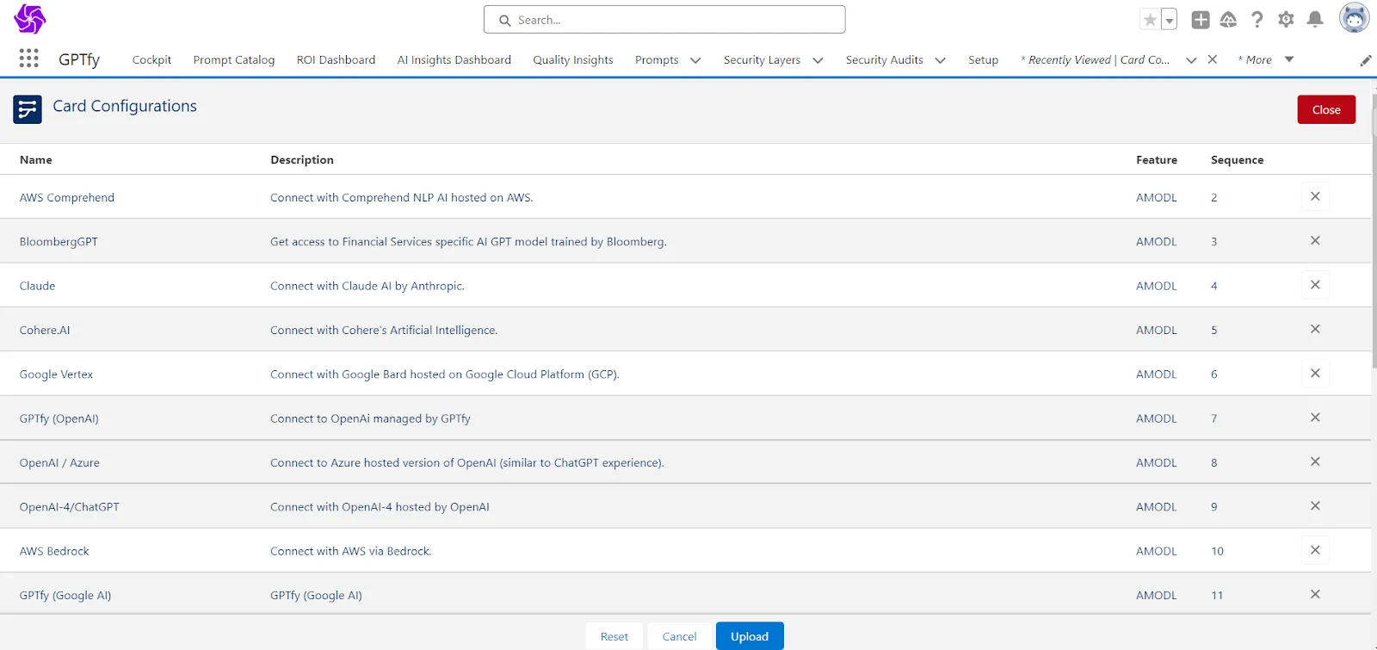Click 'Connect with Claude AI by Anthropic.' description
The image size is (1377, 650).
(x=367, y=286)
